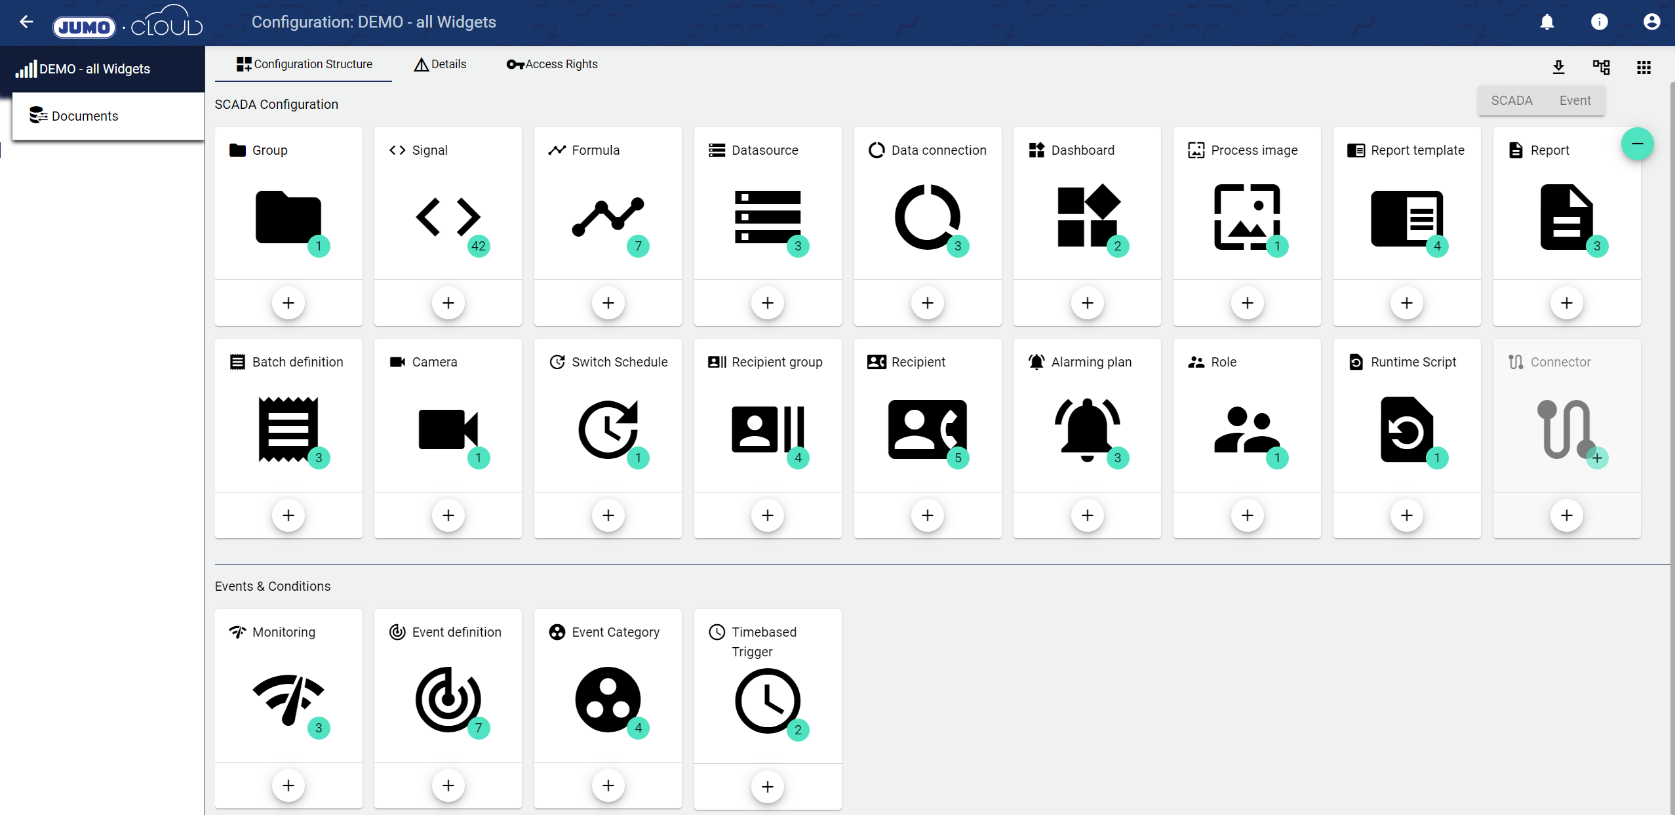This screenshot has height=815, width=1675.
Task: Click the info icon in header
Action: (1599, 22)
